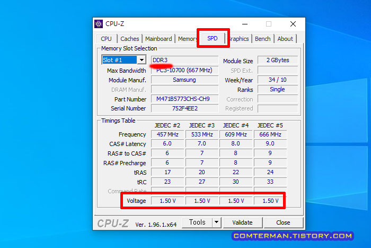The width and height of the screenshot is (371, 248).
Task: Click the tRAS value 20
Action: pyautogui.click(x=202, y=172)
